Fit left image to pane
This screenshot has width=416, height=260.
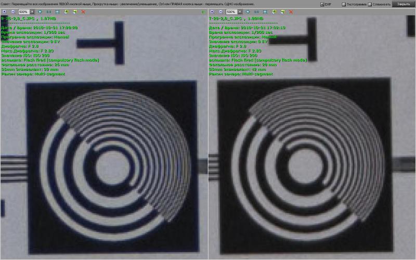point(40,12)
